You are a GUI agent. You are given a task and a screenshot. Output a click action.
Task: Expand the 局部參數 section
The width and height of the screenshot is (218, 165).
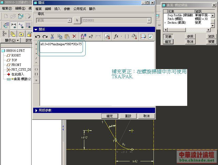[36, 110]
